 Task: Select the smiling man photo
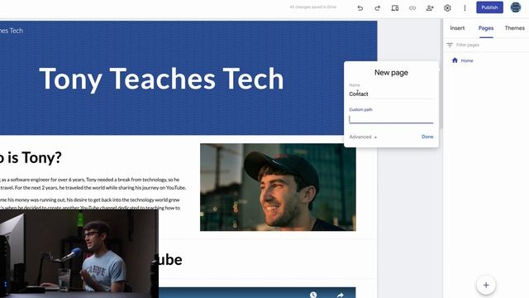[278, 187]
